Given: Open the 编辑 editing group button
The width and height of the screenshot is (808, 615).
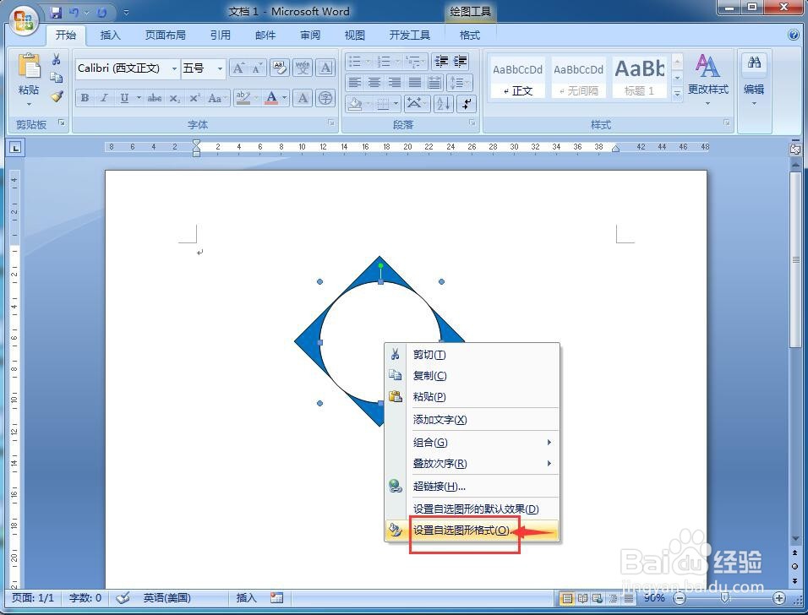Looking at the screenshot, I should (754, 80).
